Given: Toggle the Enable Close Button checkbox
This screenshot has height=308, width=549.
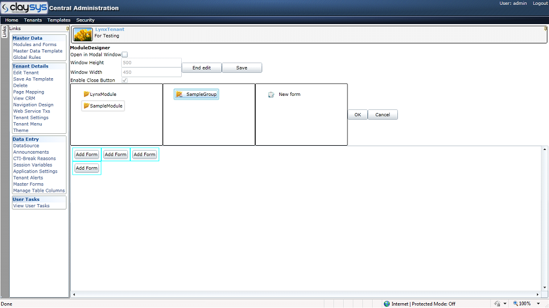Looking at the screenshot, I should [125, 80].
